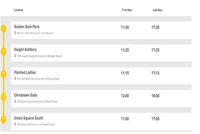The image size is (200, 134).
Task: Click the yellow stop 5 marker
Action: point(4,97)
